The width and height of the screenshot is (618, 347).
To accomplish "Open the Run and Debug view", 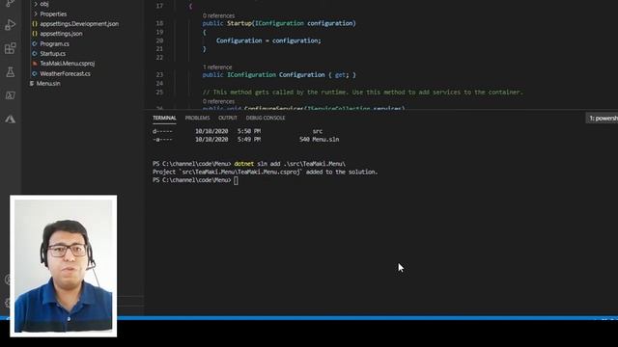I will coord(11,25).
